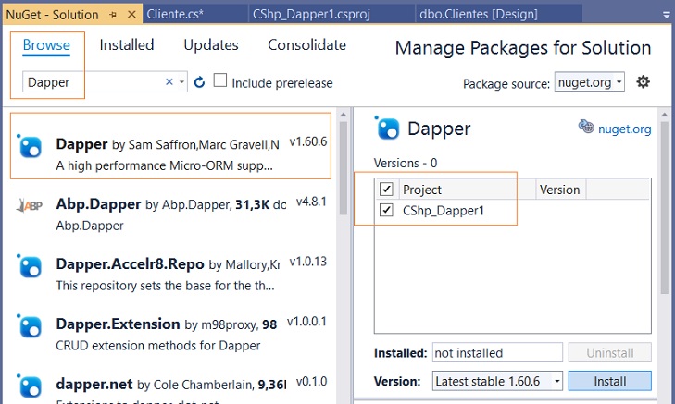Select the dapper.net package
The width and height of the screenshot is (675, 404).
click(x=170, y=386)
